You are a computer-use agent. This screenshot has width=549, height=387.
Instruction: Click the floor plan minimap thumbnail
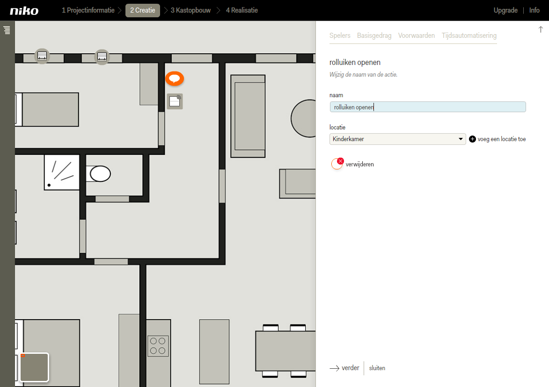34,367
